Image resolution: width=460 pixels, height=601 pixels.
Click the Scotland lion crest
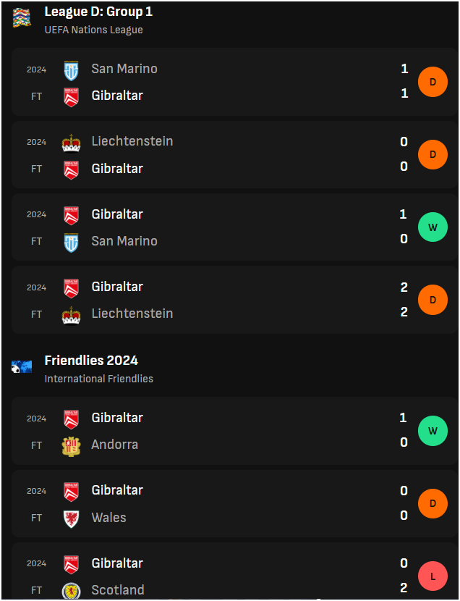[71, 591]
